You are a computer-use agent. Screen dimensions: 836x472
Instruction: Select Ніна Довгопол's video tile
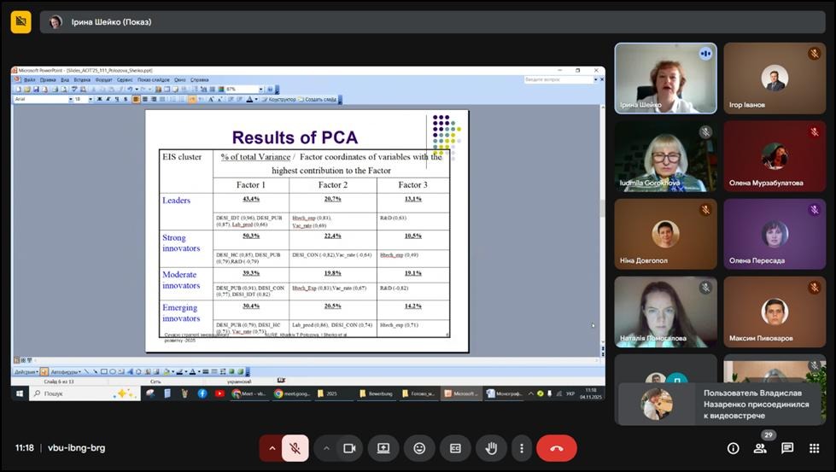pyautogui.click(x=665, y=233)
